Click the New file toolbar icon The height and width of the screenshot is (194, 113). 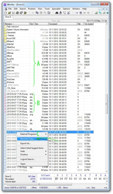point(6,13)
